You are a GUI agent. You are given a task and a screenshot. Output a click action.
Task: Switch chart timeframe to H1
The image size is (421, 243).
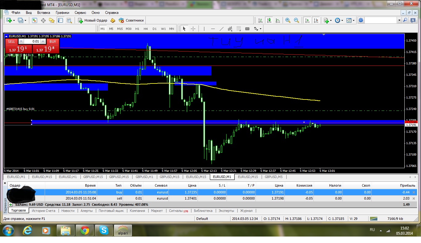click(x=137, y=29)
